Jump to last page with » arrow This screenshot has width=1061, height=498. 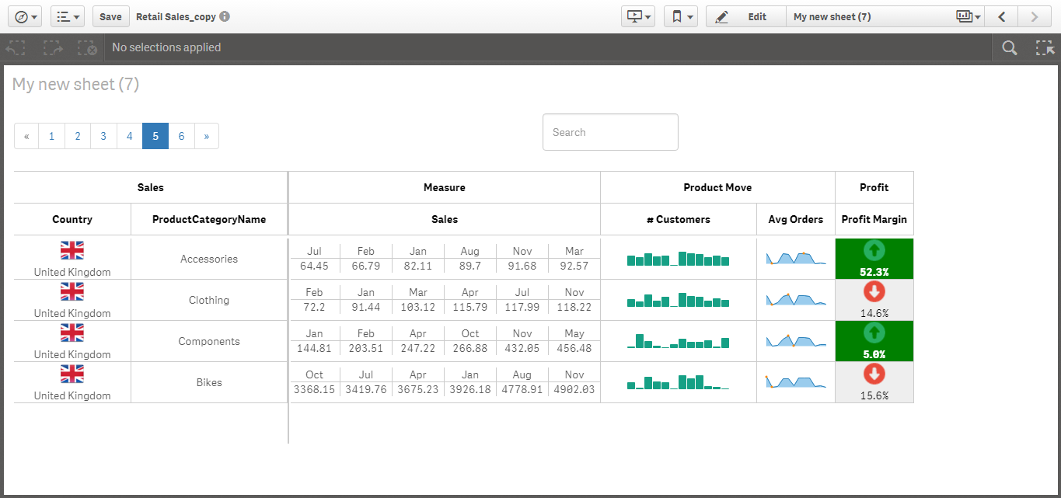pos(207,136)
